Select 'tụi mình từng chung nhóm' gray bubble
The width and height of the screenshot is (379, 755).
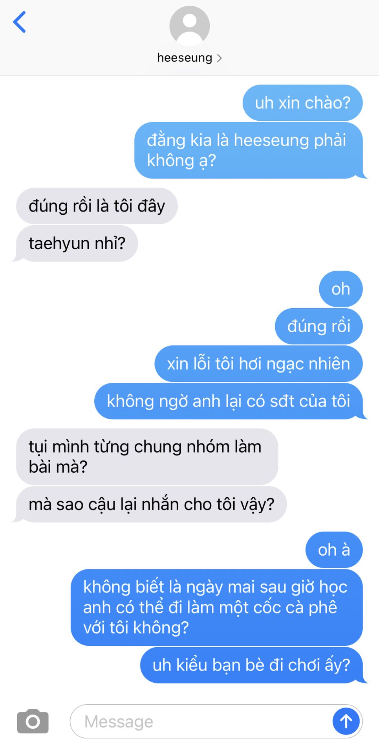147,457
